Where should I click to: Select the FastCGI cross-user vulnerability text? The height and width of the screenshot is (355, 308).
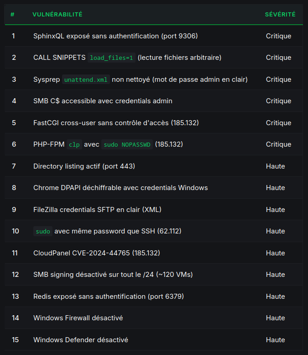point(116,123)
